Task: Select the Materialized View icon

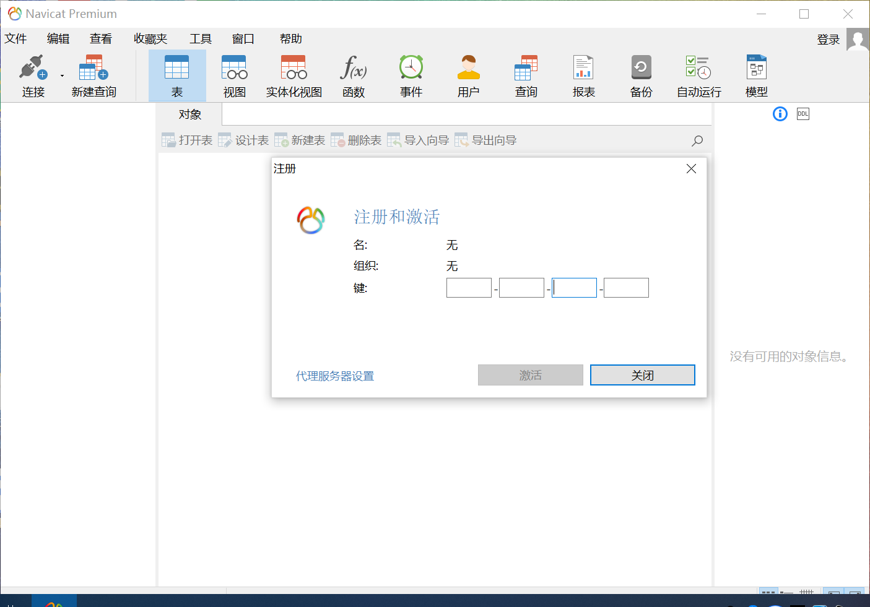Action: pos(294,68)
